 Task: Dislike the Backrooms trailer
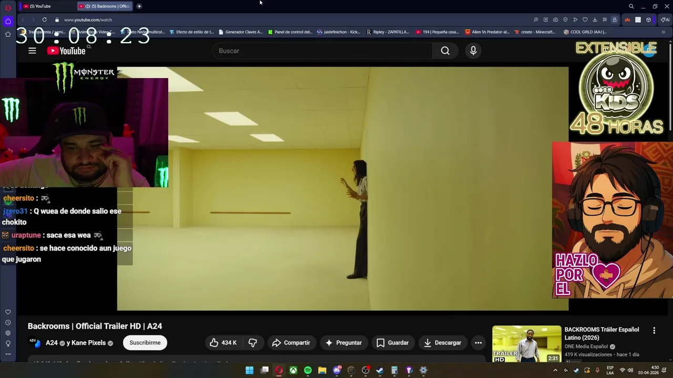[x=253, y=343]
